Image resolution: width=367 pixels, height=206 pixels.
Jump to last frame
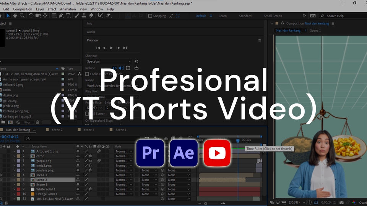tap(125, 48)
